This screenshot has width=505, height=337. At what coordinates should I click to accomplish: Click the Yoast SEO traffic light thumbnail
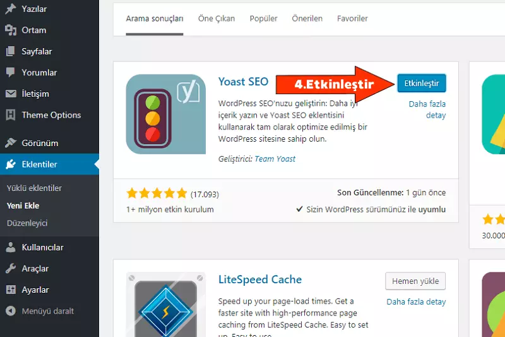(x=166, y=114)
